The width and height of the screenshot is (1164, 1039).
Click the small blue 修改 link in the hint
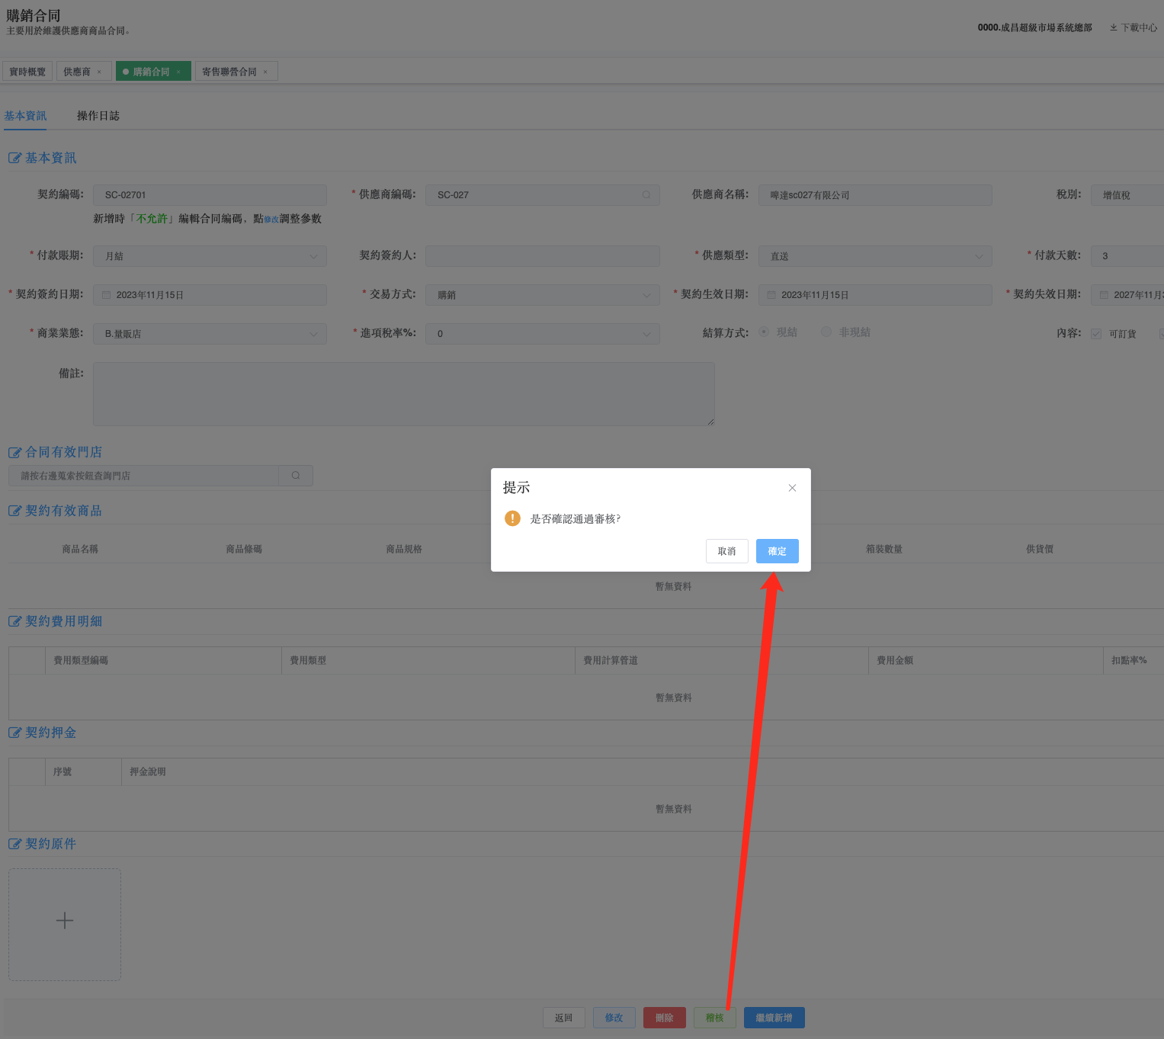point(271,220)
